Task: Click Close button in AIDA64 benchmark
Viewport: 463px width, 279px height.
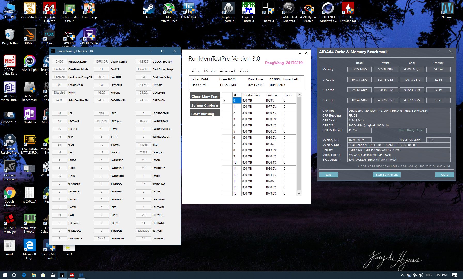Action: point(444,175)
